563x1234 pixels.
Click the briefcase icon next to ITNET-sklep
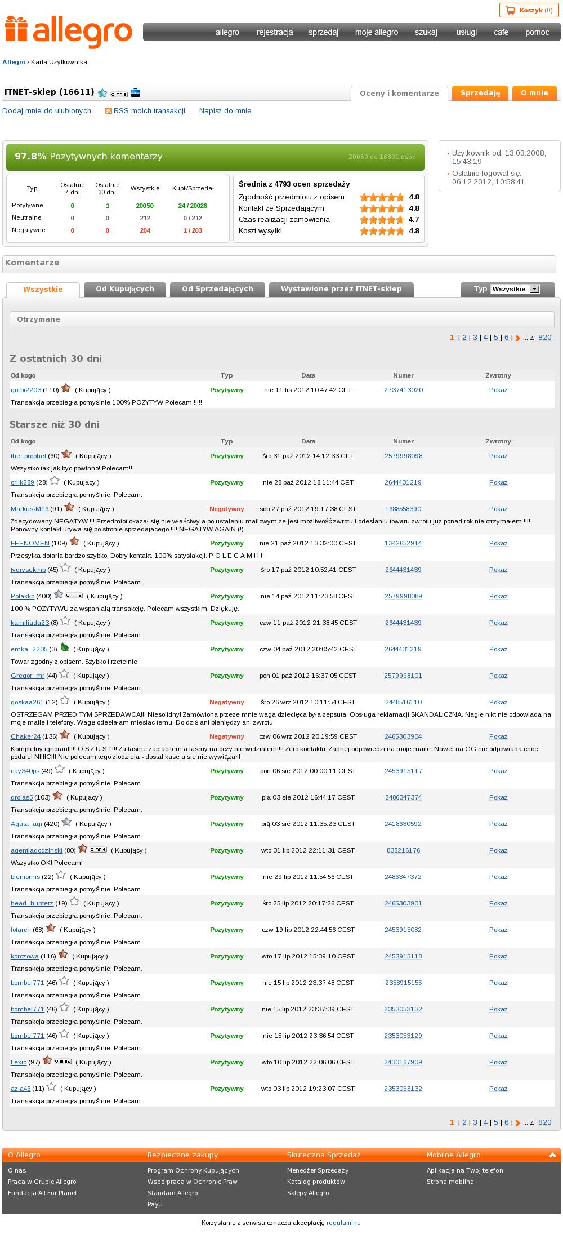pyautogui.click(x=135, y=93)
